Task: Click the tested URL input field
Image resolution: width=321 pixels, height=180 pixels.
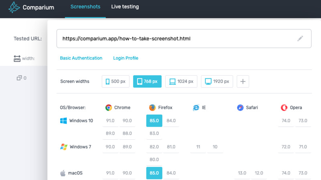Action: [x=184, y=38]
